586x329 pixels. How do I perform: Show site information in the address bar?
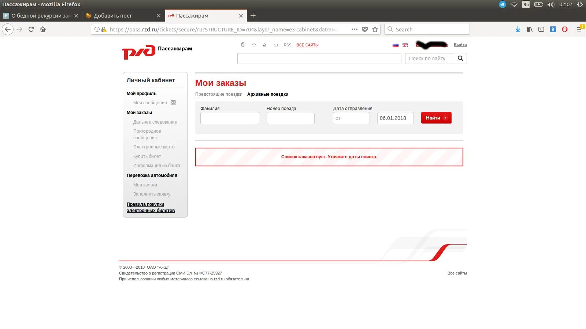pyautogui.click(x=97, y=29)
